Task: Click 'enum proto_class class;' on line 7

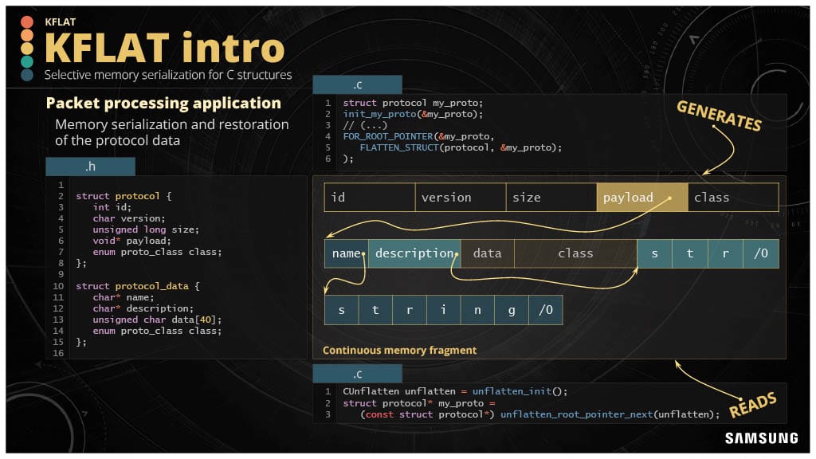Action: click(157, 252)
